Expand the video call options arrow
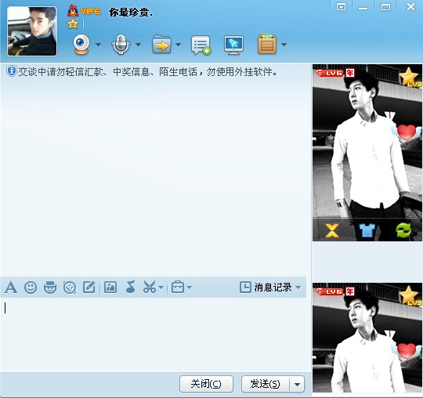The width and height of the screenshot is (423, 398). [98, 44]
